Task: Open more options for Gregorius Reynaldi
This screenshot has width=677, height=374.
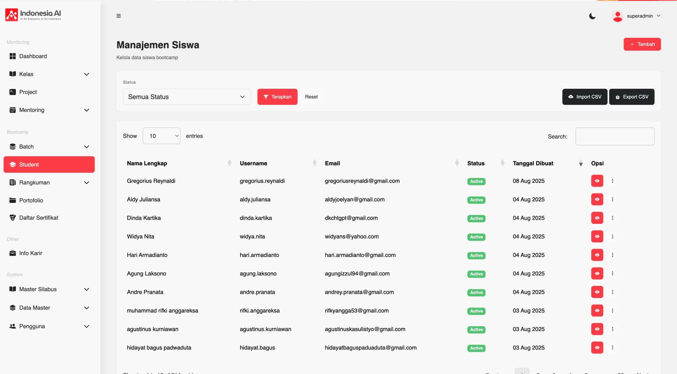Action: coord(612,181)
